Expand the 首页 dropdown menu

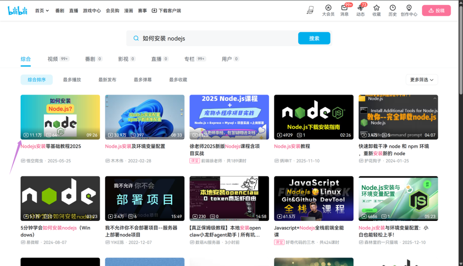coord(42,11)
